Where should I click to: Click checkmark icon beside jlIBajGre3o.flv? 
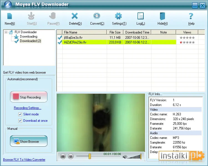click(x=60, y=38)
